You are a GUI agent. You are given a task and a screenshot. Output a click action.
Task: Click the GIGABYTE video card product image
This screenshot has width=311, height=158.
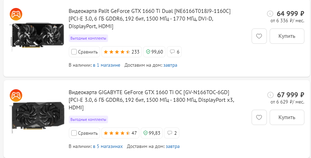(x=38, y=116)
